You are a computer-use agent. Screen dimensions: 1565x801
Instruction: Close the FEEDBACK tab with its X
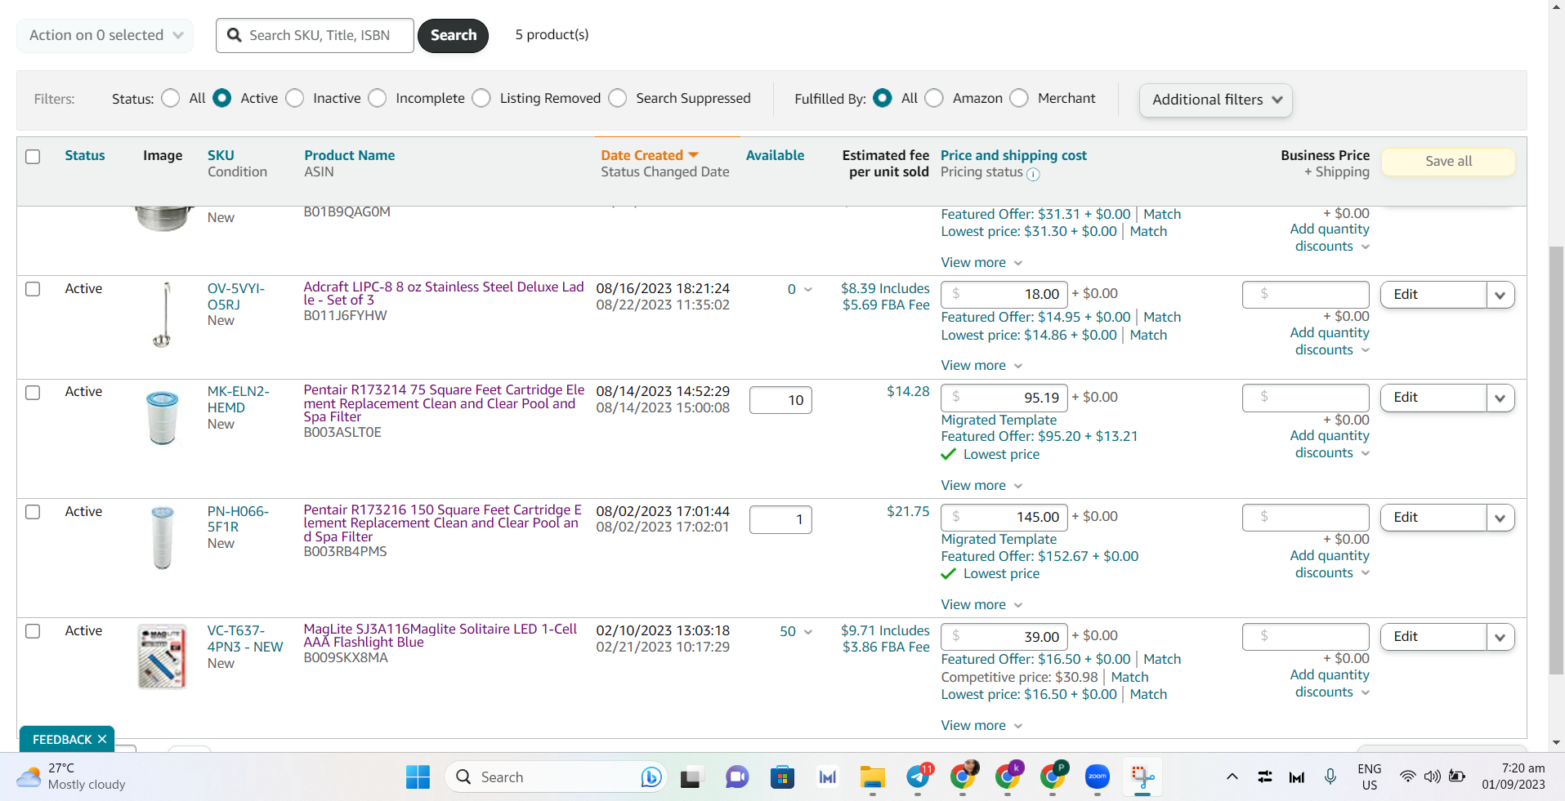(x=102, y=739)
